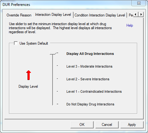Apply the preference changes
Viewport: 148px width, 133px height.
[x=132, y=125]
